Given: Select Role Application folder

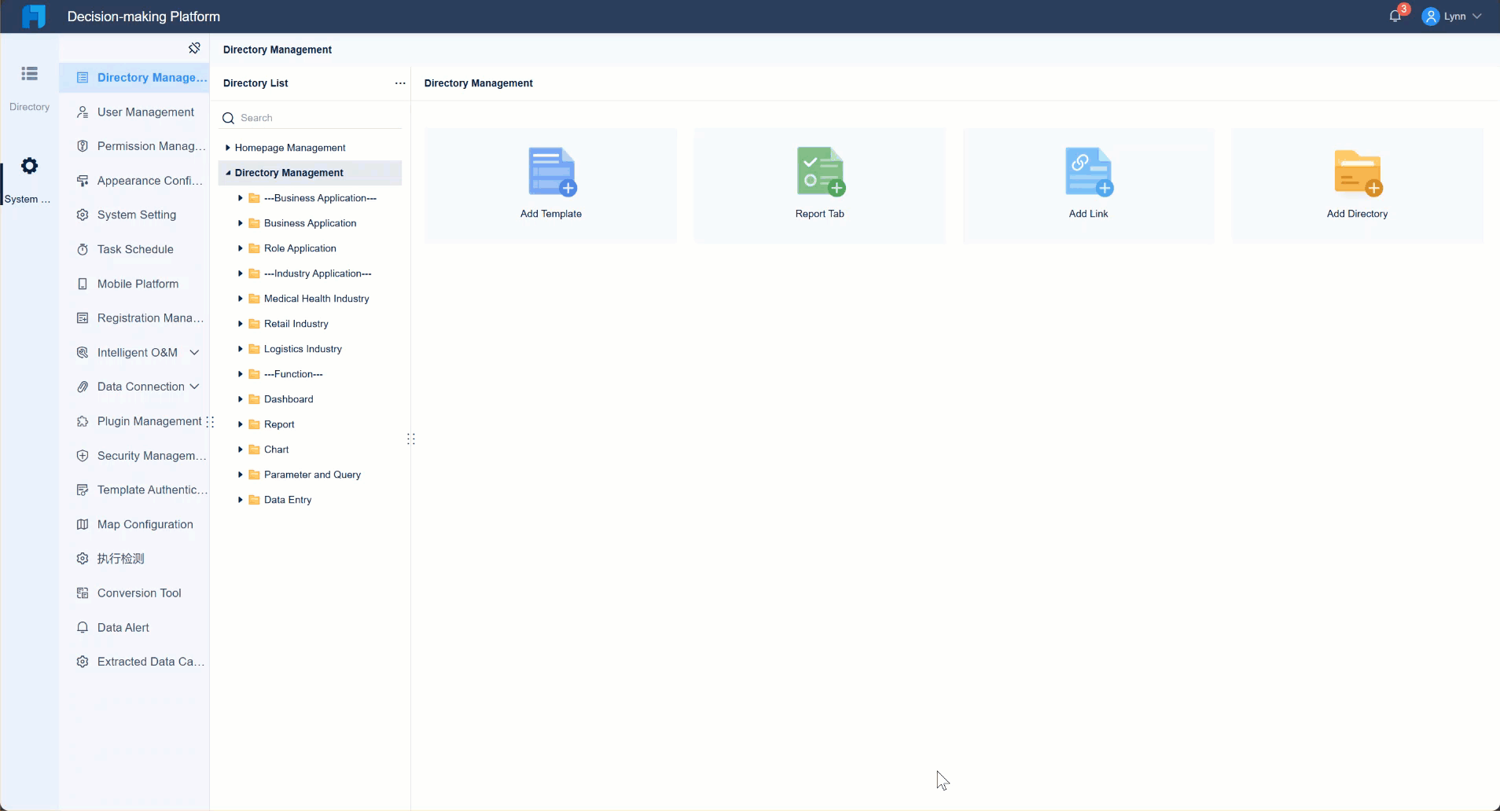Looking at the screenshot, I should (x=310, y=248).
